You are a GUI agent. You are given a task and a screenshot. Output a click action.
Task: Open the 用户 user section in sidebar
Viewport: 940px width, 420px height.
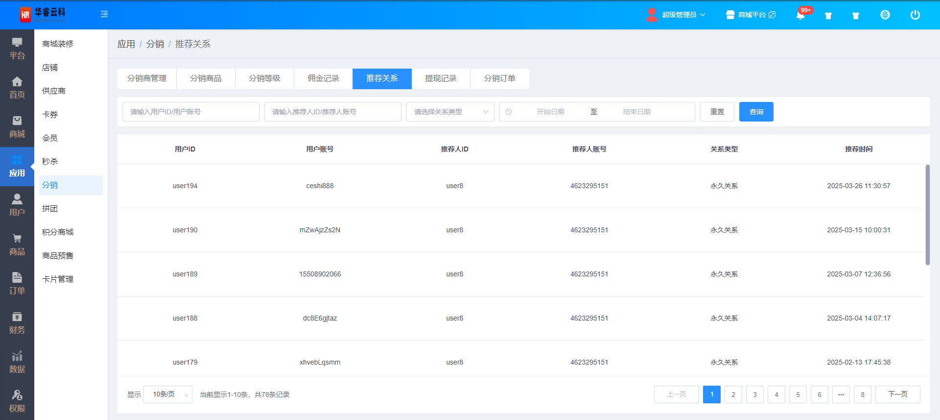point(17,206)
